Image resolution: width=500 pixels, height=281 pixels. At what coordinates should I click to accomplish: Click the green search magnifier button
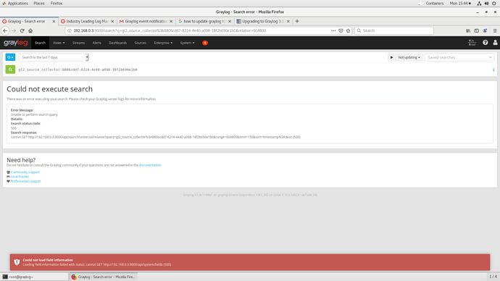[x=10, y=69]
